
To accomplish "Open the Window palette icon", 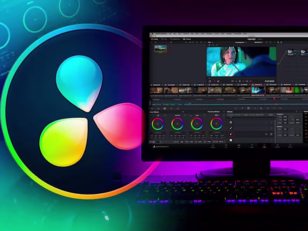I will (248, 108).
